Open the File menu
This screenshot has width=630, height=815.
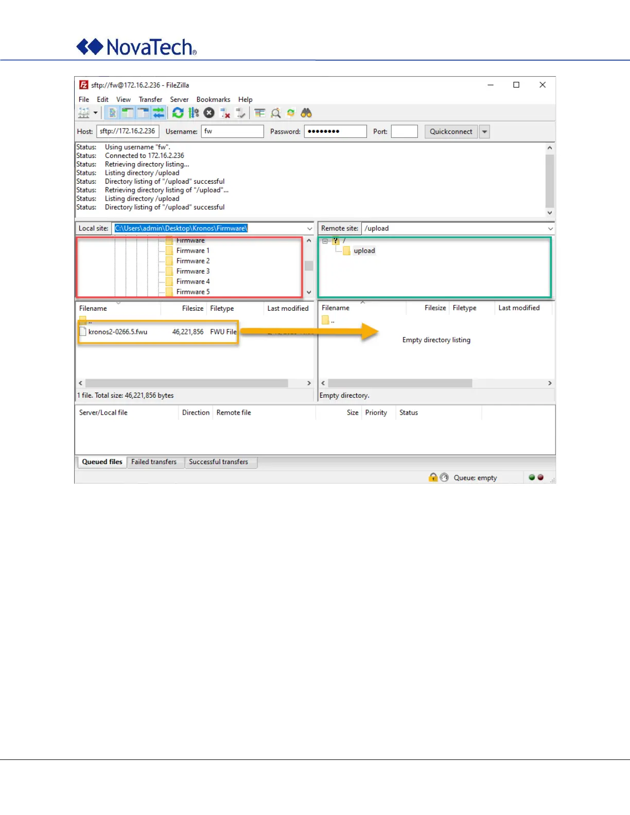[84, 99]
